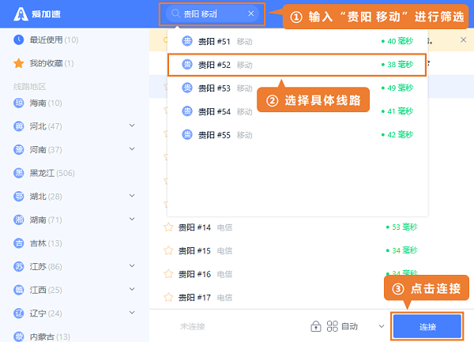Expand the 江苏 region chevron
The height and width of the screenshot is (342, 474).
point(132,265)
